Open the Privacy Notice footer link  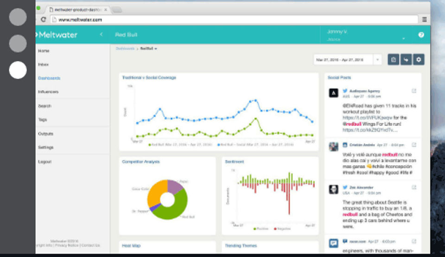pyautogui.click(x=67, y=245)
